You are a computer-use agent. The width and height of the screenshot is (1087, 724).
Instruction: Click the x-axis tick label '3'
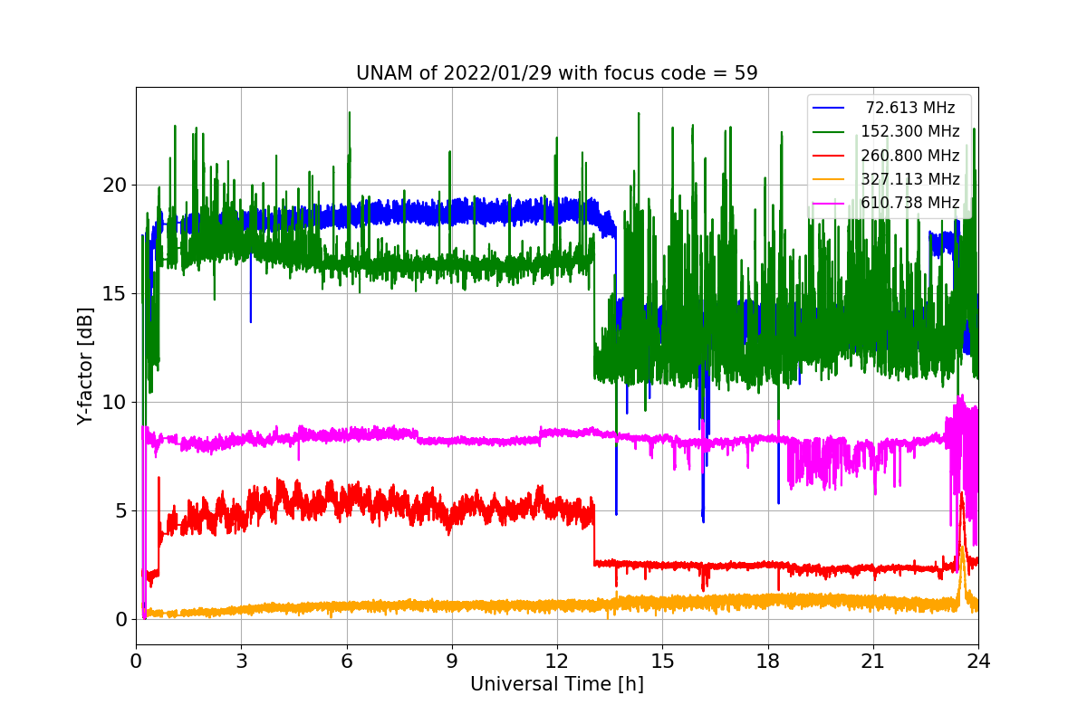[241, 661]
